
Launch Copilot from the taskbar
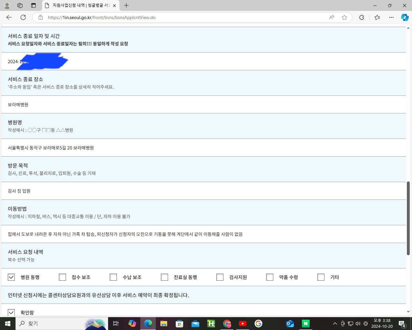coord(132,324)
